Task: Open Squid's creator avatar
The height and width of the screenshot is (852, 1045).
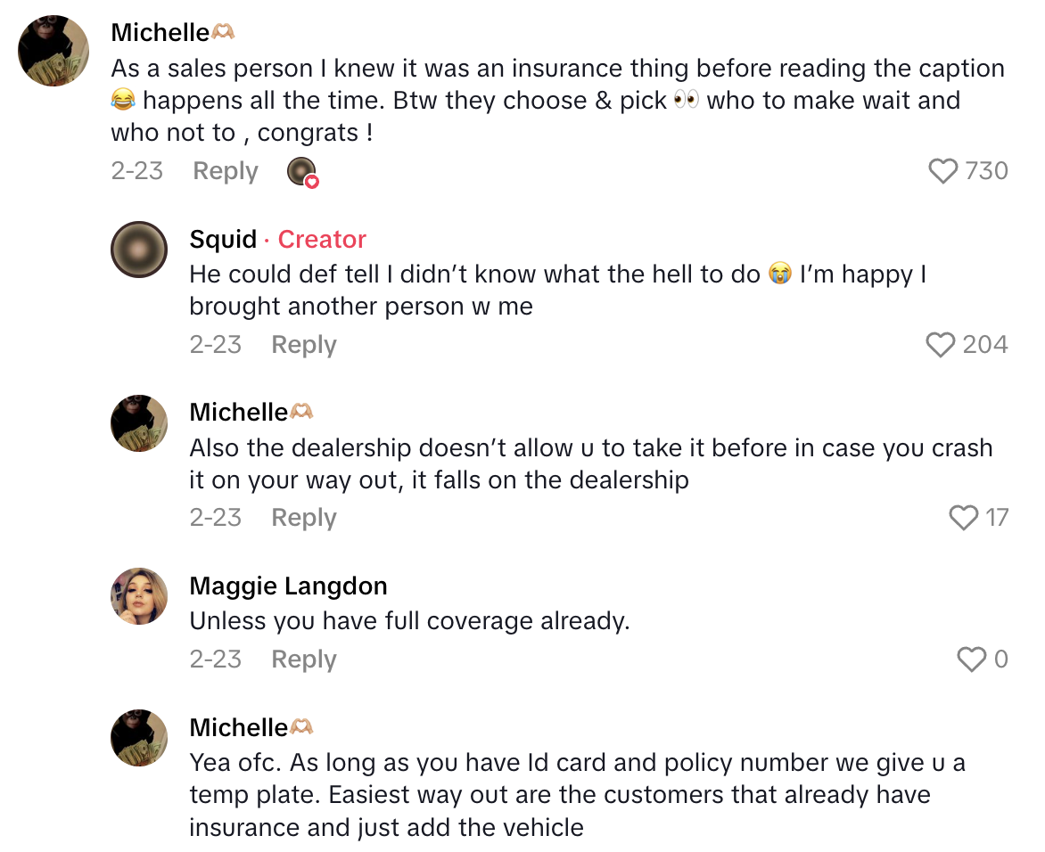Action: [x=139, y=250]
